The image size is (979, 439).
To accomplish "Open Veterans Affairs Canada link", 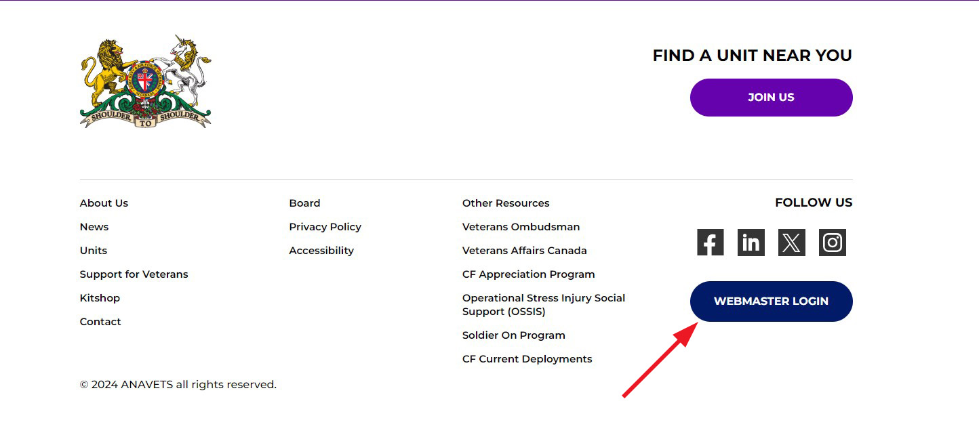I will pos(524,251).
